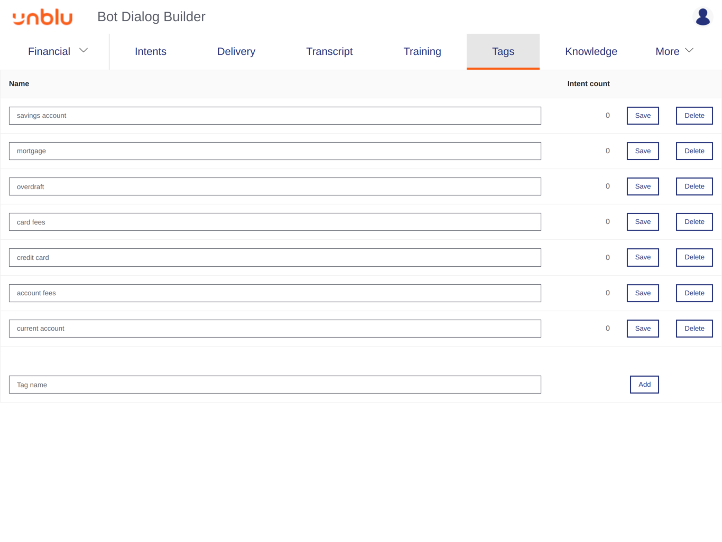
Task: Open the user profile avatar icon
Action: 702,16
